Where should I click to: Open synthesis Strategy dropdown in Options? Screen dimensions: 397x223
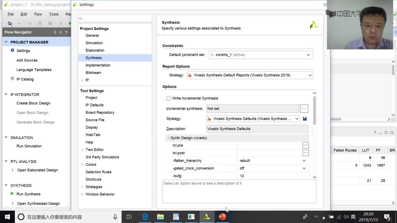tap(297, 119)
